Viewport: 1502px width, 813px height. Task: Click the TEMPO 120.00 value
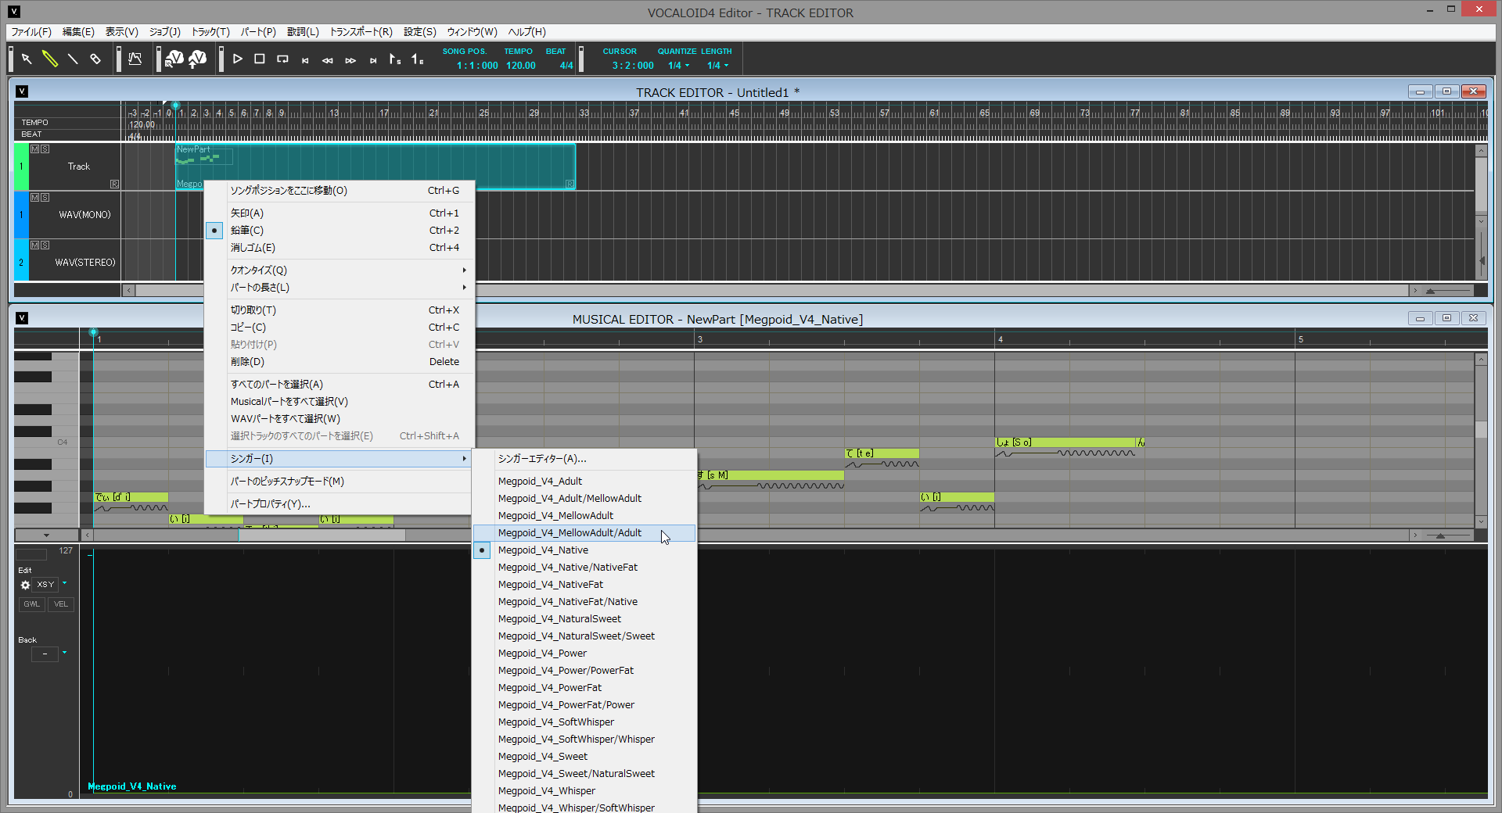(x=520, y=66)
